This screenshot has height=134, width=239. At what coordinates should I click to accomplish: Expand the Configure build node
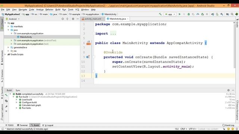coord(16,102)
